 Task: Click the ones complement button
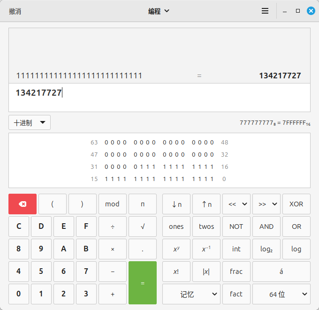click(176, 227)
